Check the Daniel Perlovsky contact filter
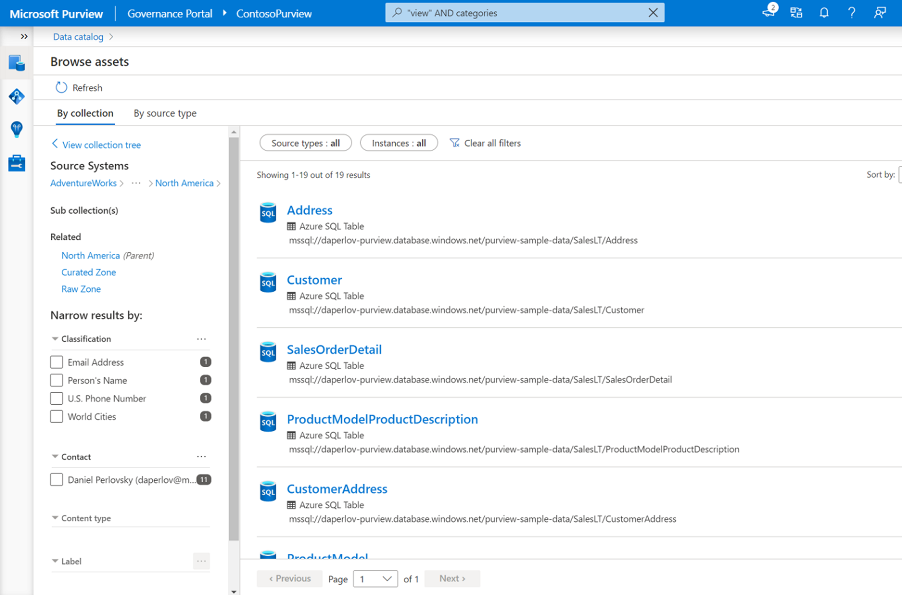The width and height of the screenshot is (902, 595). point(56,479)
